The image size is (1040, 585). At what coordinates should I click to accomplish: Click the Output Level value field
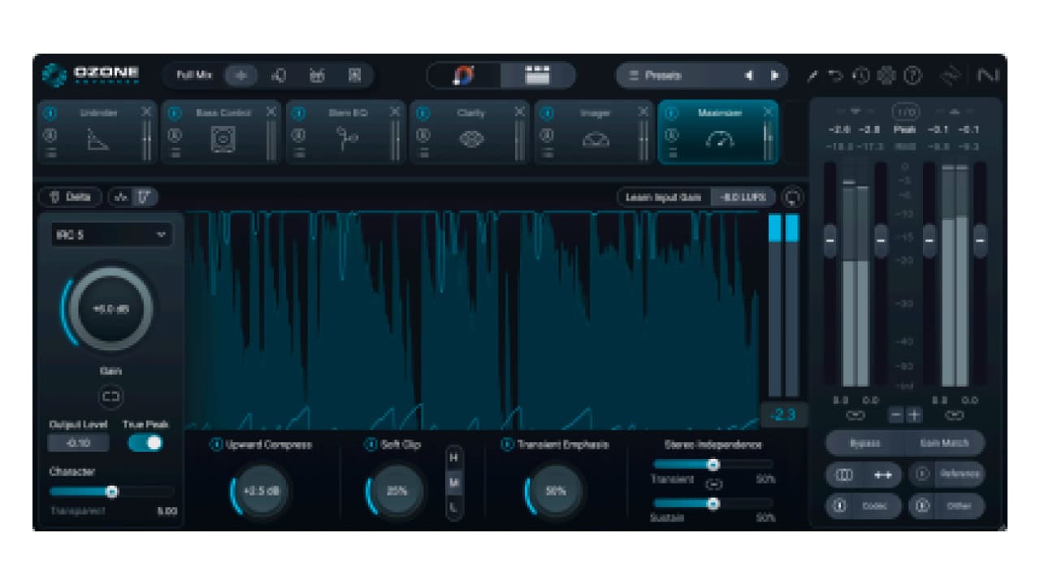[x=79, y=443]
